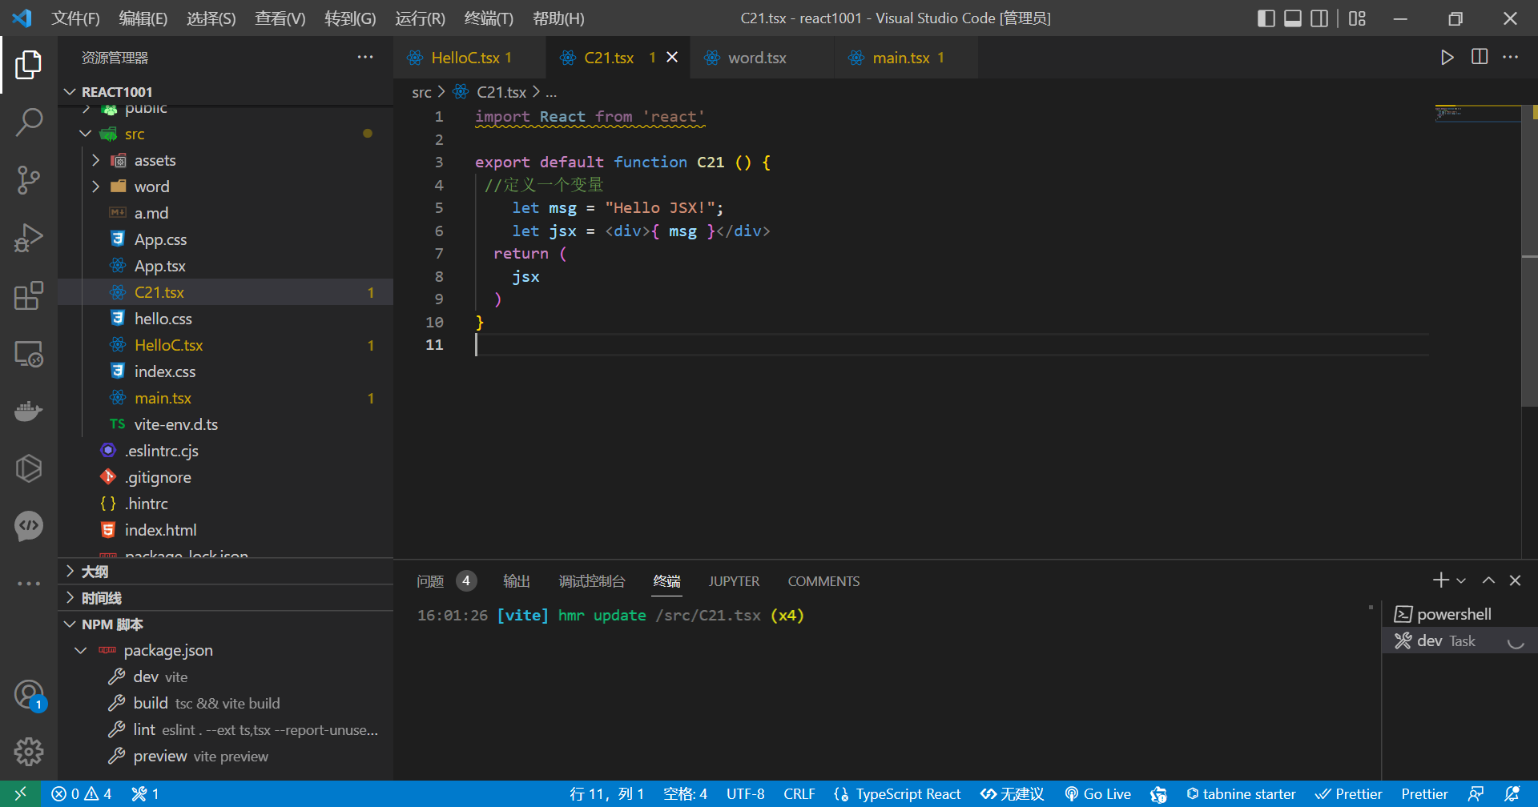Open the Manage settings gear
This screenshot has height=807, width=1538.
tap(29, 752)
